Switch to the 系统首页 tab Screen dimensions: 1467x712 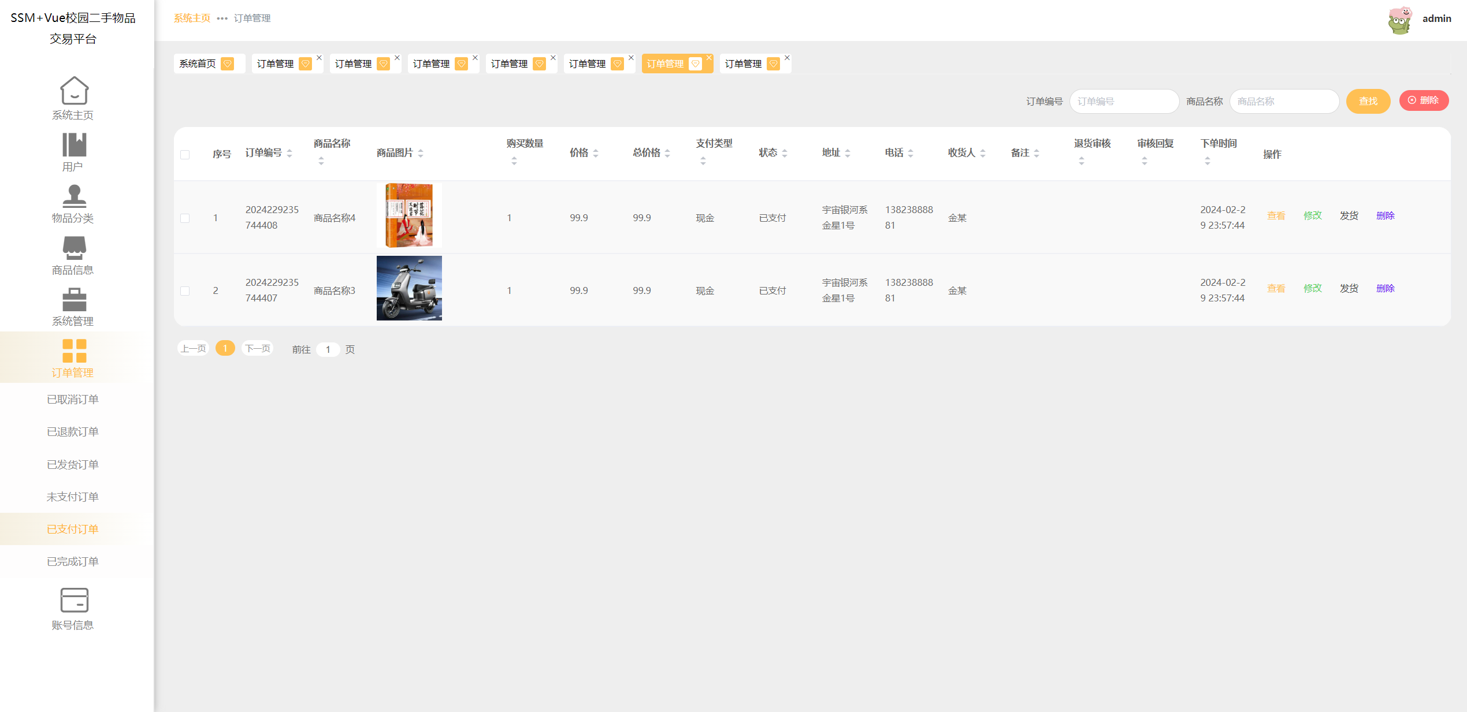click(198, 64)
